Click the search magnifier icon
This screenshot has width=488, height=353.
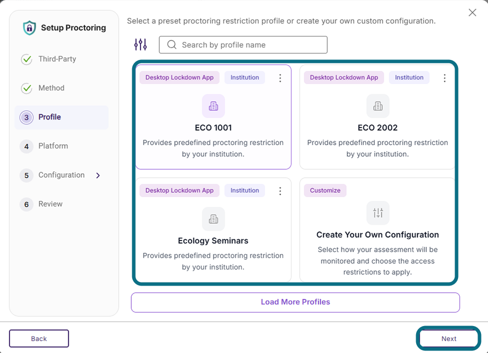[x=172, y=44]
